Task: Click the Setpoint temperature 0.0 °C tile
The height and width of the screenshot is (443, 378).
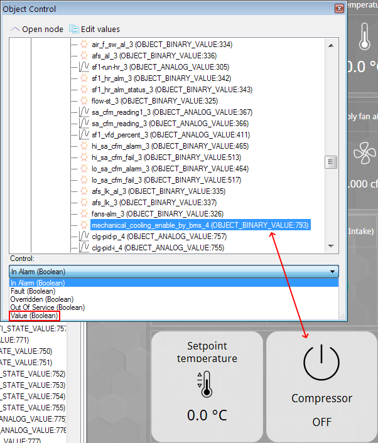Action: tap(207, 387)
